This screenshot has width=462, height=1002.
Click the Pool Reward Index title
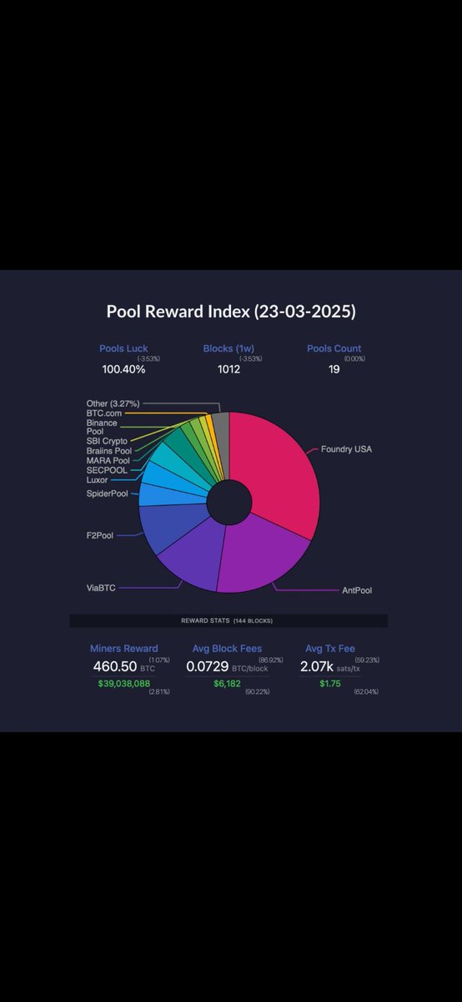point(231,311)
